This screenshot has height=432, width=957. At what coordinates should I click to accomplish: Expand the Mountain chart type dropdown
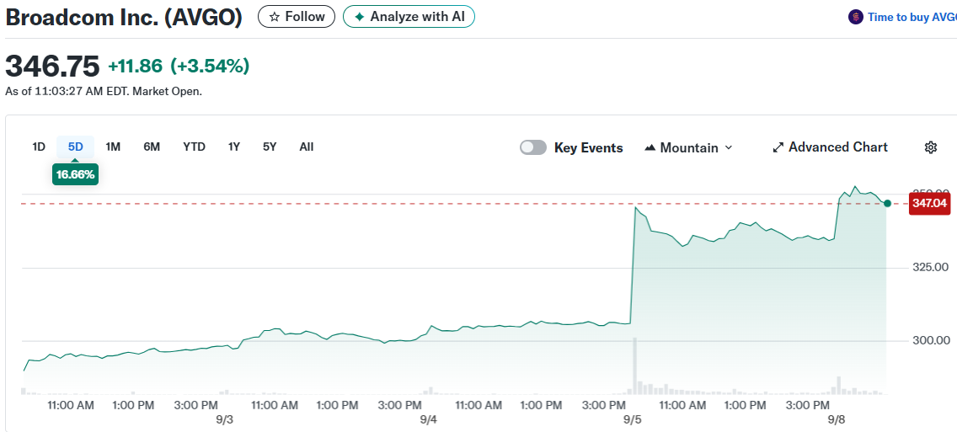point(688,147)
